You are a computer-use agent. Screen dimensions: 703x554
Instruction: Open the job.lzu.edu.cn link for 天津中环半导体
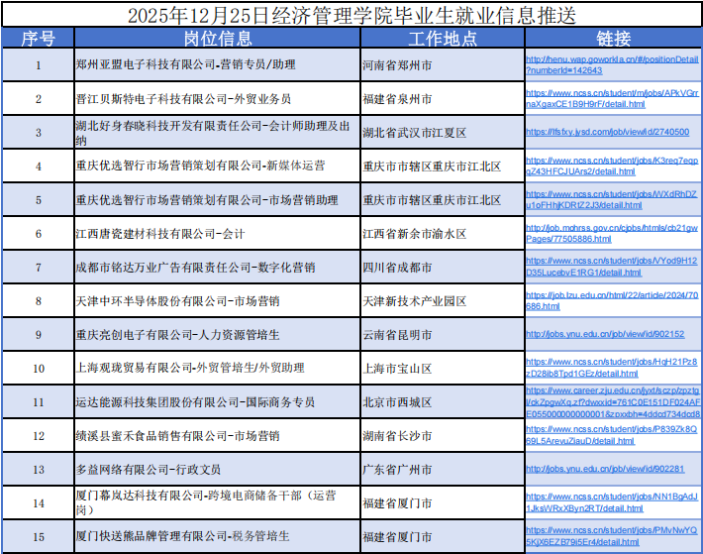click(609, 301)
